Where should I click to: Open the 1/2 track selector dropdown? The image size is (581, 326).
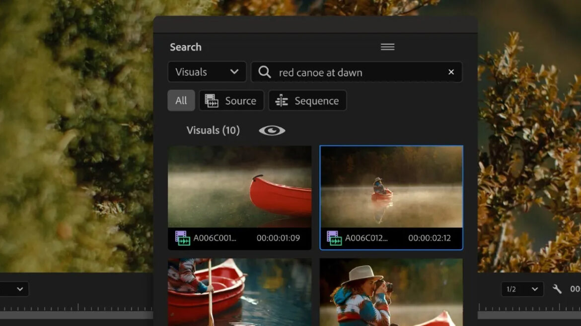522,289
